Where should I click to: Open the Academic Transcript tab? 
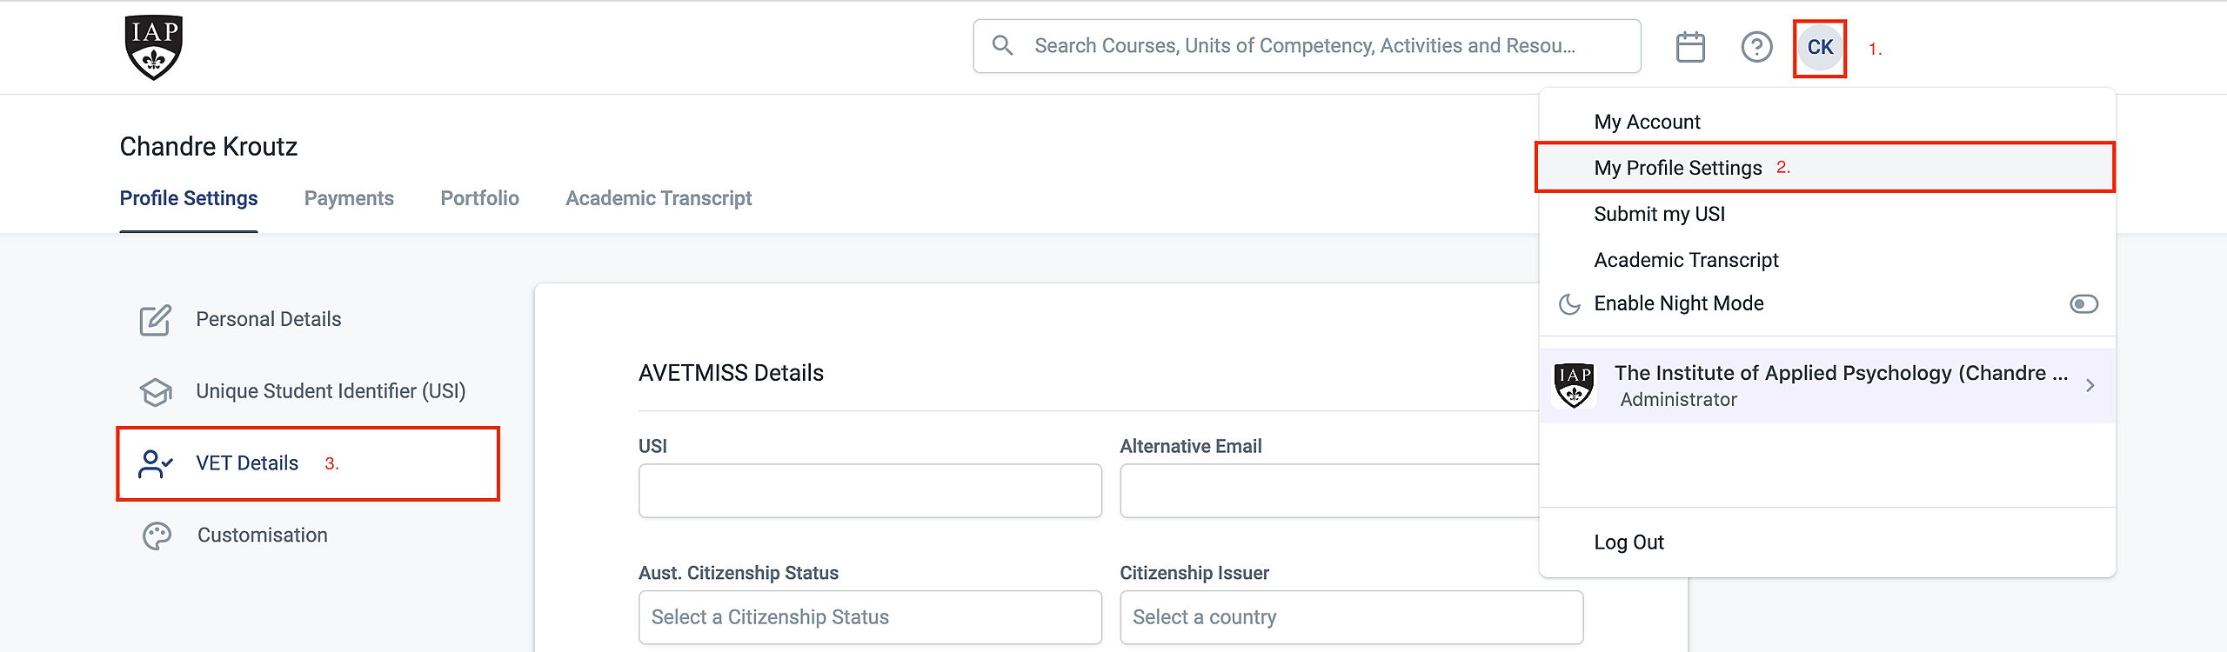659,199
